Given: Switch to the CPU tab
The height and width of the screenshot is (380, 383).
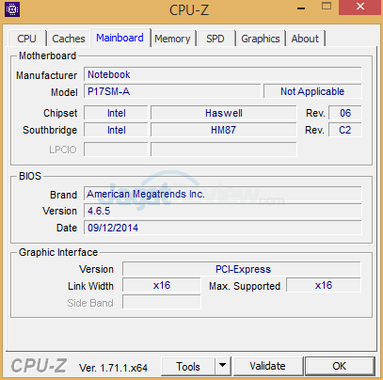Looking at the screenshot, I should point(27,39).
